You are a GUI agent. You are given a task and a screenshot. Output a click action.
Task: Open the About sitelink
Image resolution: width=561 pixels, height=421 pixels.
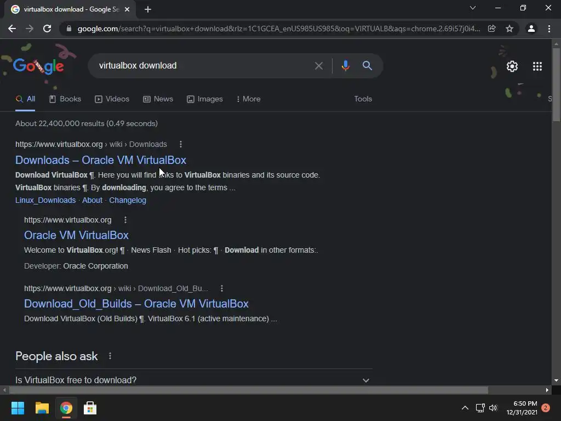(x=92, y=201)
